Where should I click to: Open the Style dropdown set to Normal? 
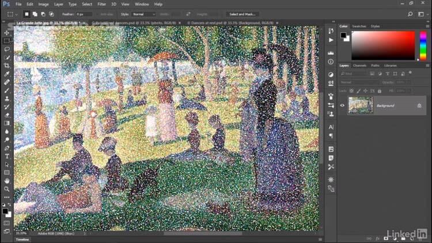(x=144, y=14)
